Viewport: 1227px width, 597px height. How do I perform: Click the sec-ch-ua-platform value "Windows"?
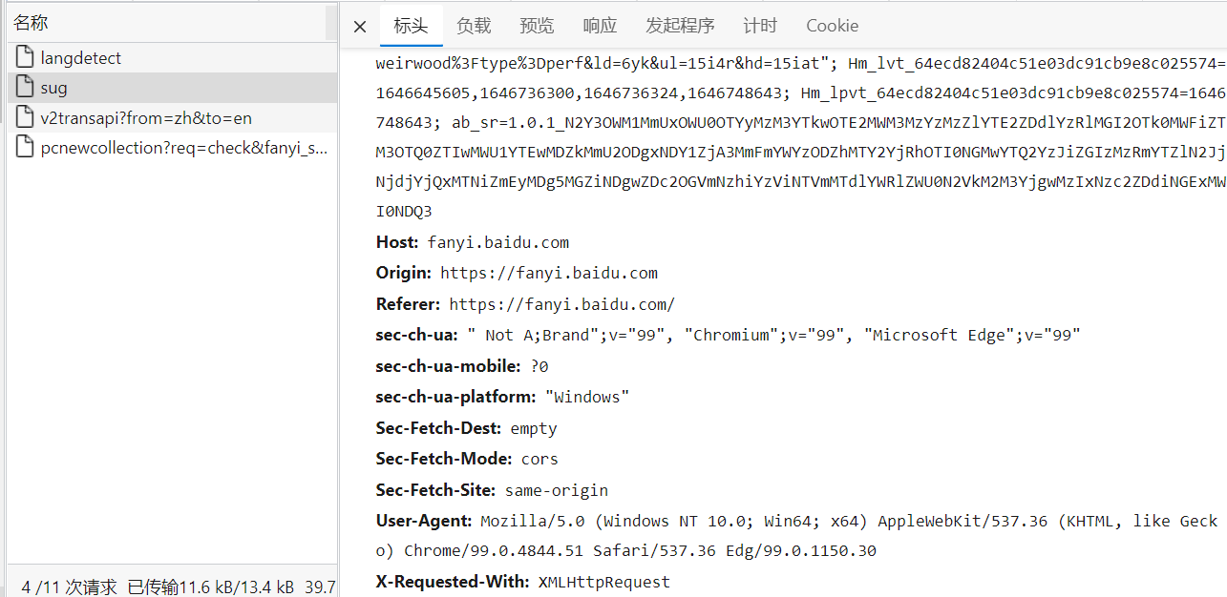pyautogui.click(x=587, y=397)
